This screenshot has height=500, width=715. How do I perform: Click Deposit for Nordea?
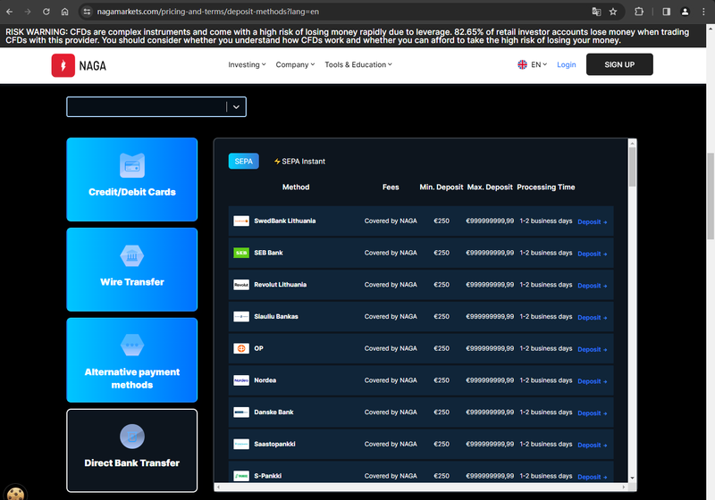click(x=592, y=381)
